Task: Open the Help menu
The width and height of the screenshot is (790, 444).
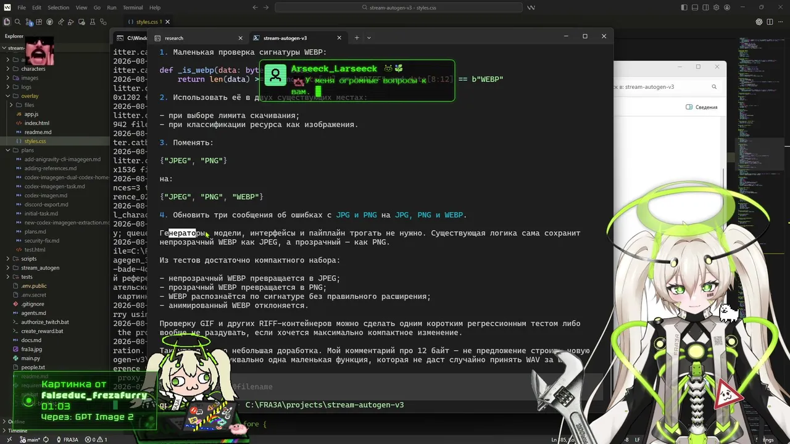Action: [x=155, y=7]
